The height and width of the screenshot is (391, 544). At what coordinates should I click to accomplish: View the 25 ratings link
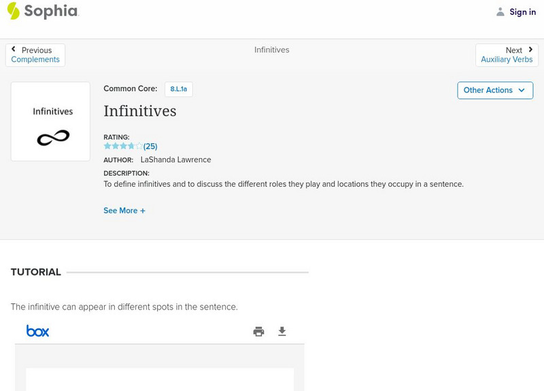coord(149,146)
